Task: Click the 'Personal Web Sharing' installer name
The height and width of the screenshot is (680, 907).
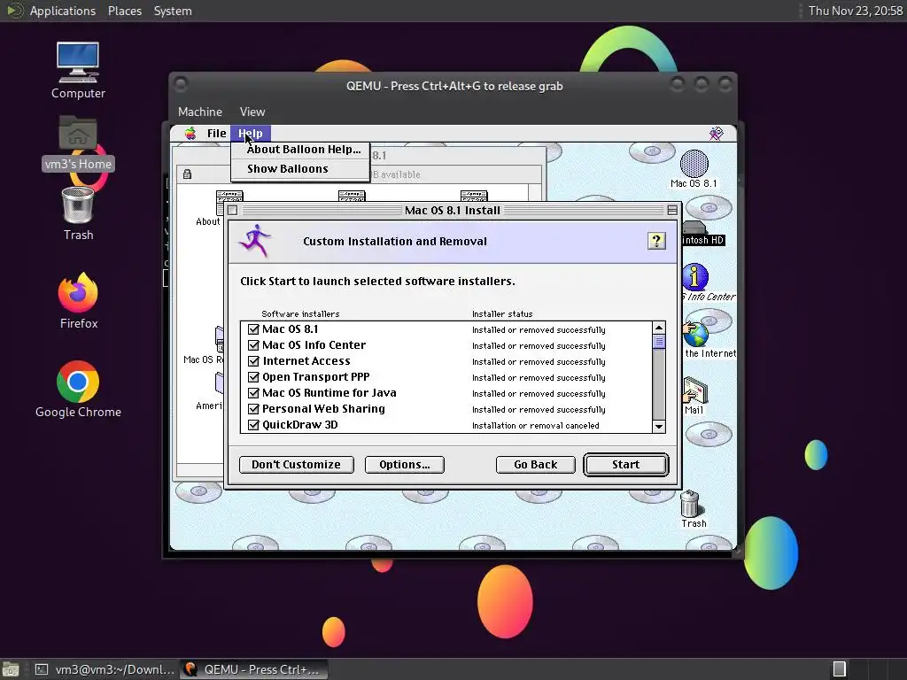Action: click(323, 409)
